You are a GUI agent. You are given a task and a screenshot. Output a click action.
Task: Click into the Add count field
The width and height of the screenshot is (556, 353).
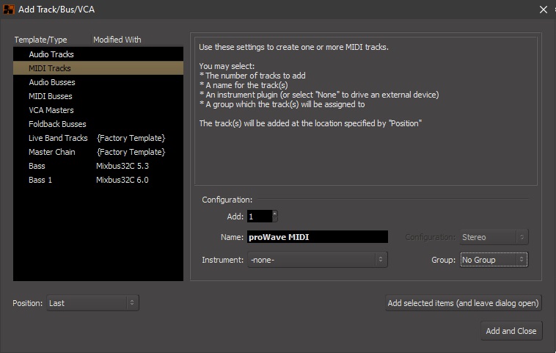pos(259,216)
